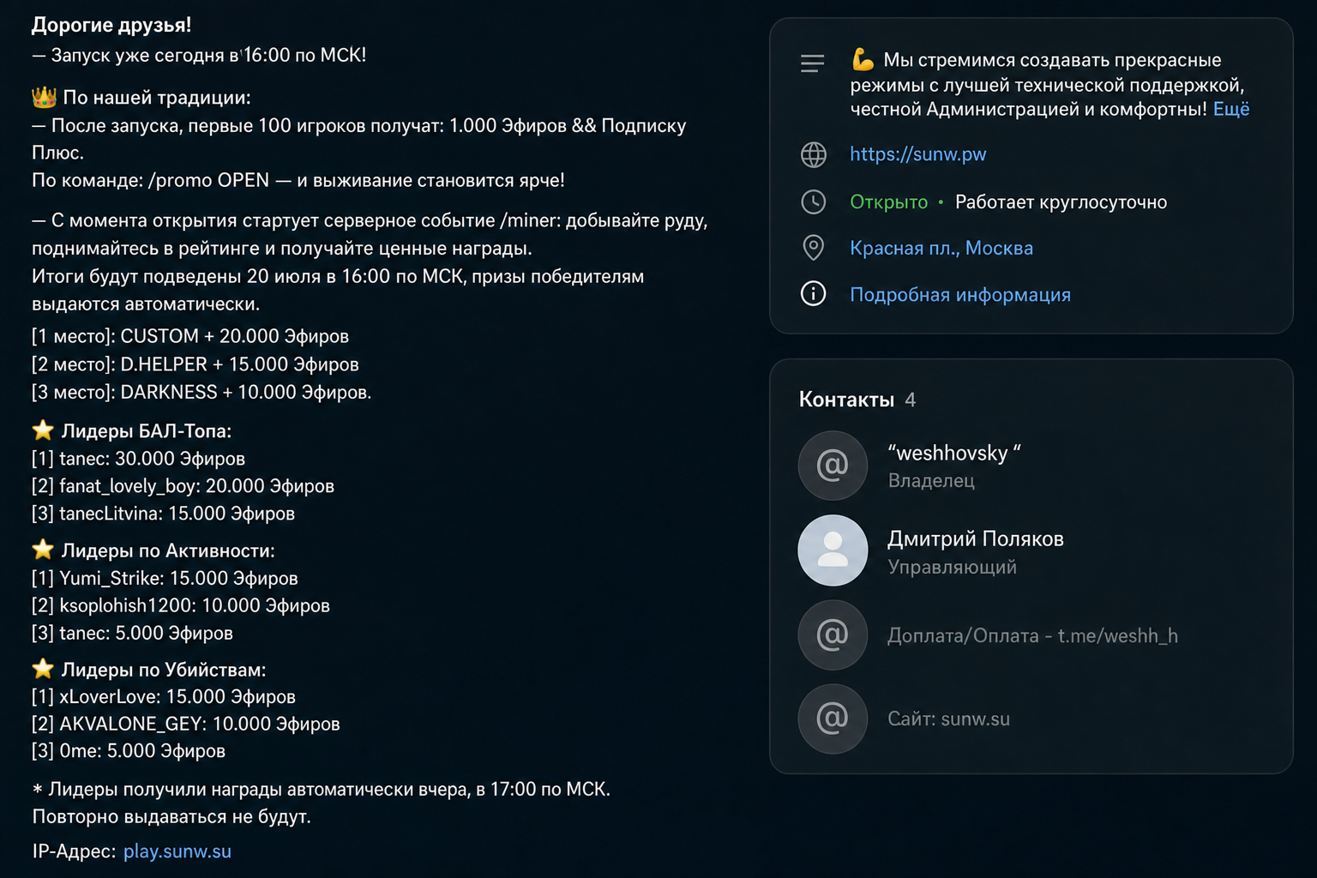Click @ icon next to Доплата/Оплата

[833, 634]
